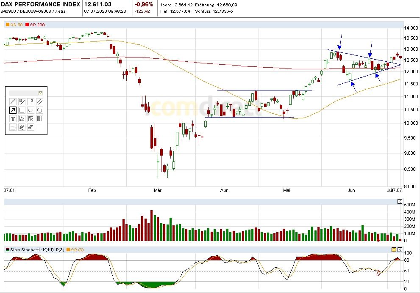Click the DAX Performance Index title
The width and height of the screenshot is (420, 293).
[41, 4]
